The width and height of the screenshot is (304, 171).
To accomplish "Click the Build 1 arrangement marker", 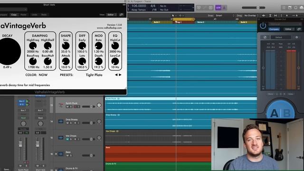I will pos(161,22).
